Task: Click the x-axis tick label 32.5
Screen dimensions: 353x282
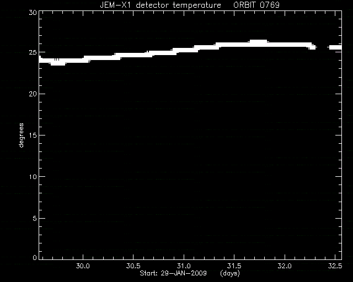Action: 335,266
